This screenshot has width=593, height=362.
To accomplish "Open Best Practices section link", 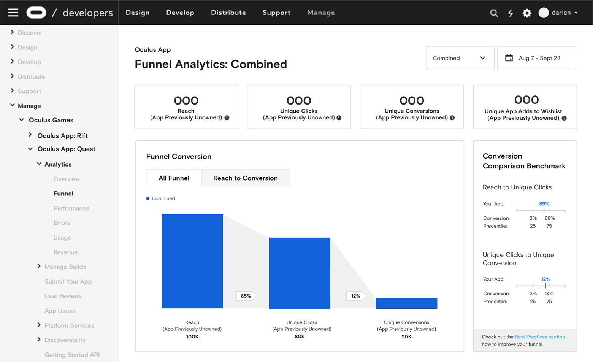I will (540, 337).
